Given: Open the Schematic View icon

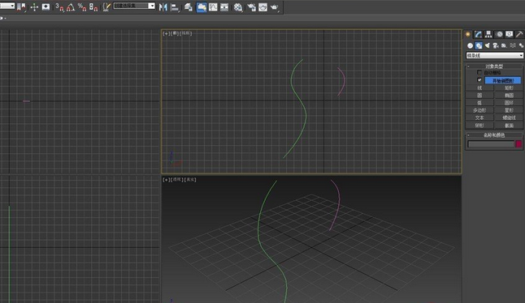Looking at the screenshot, I should (224, 7).
